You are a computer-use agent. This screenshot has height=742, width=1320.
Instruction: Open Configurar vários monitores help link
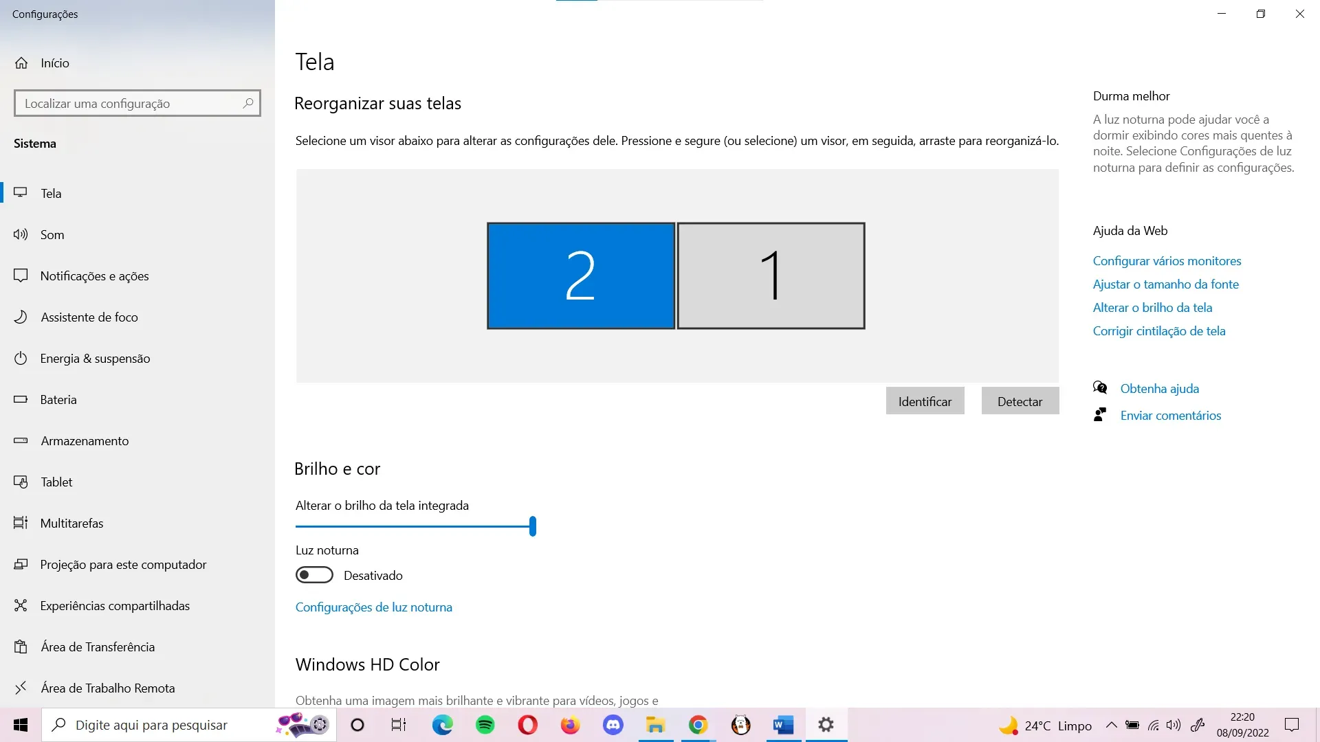pyautogui.click(x=1167, y=261)
